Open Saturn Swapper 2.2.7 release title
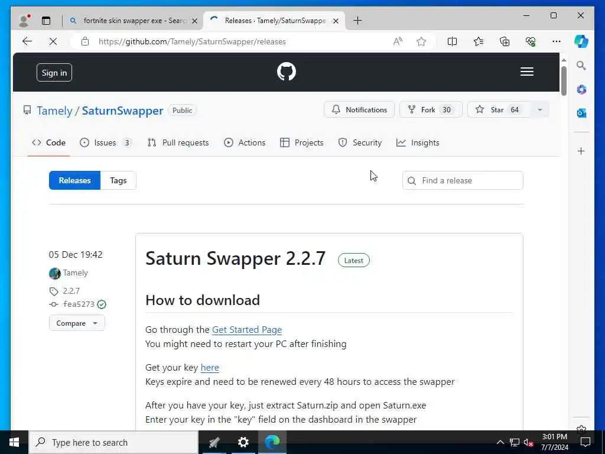 [235, 258]
